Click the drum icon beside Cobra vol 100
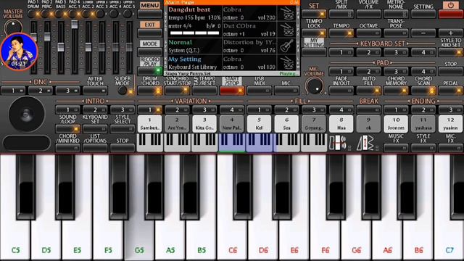This screenshot has width=464, height=261. pyautogui.click(x=287, y=63)
